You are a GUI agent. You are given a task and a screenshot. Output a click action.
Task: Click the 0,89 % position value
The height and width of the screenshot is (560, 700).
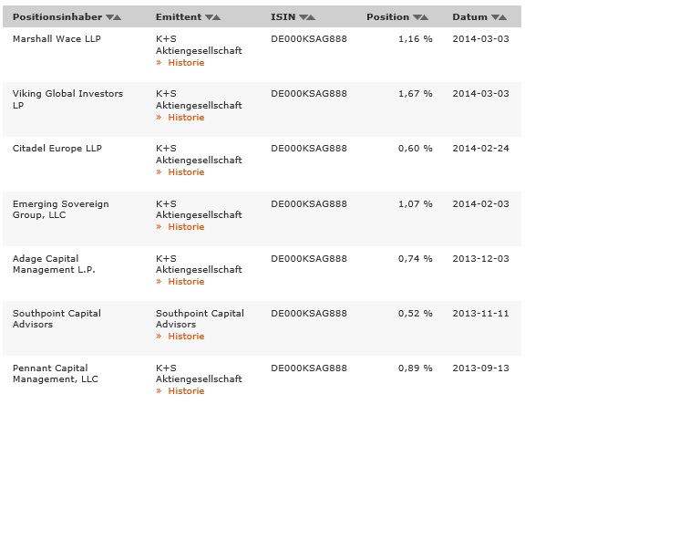pos(416,368)
